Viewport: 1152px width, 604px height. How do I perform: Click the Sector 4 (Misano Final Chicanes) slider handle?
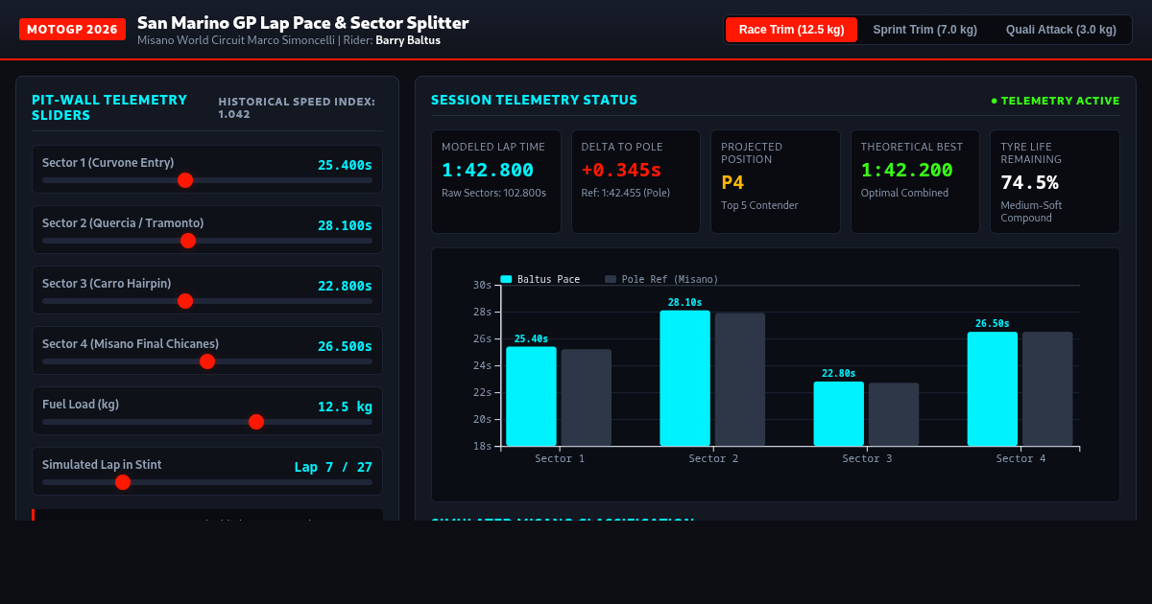(207, 361)
